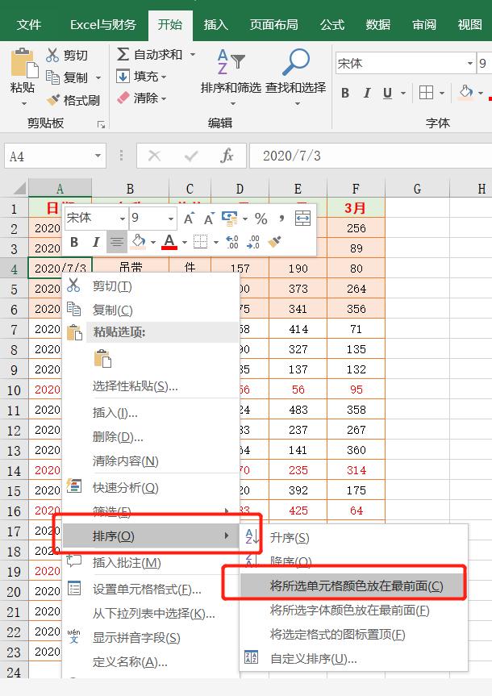492x696 pixels.
Task: Toggle Bold in the ribbon font group
Action: tap(345, 93)
